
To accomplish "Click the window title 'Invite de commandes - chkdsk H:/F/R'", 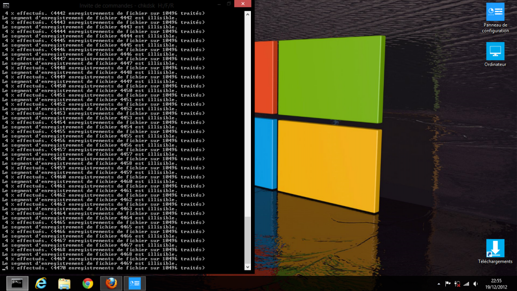I will click(x=127, y=6).
